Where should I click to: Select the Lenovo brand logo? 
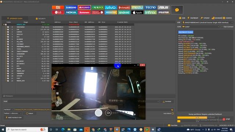tap(84, 12)
